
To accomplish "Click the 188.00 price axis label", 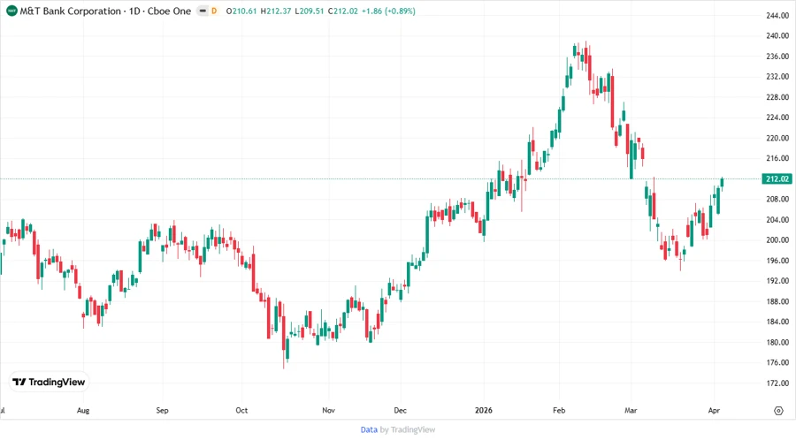I will pos(777,301).
